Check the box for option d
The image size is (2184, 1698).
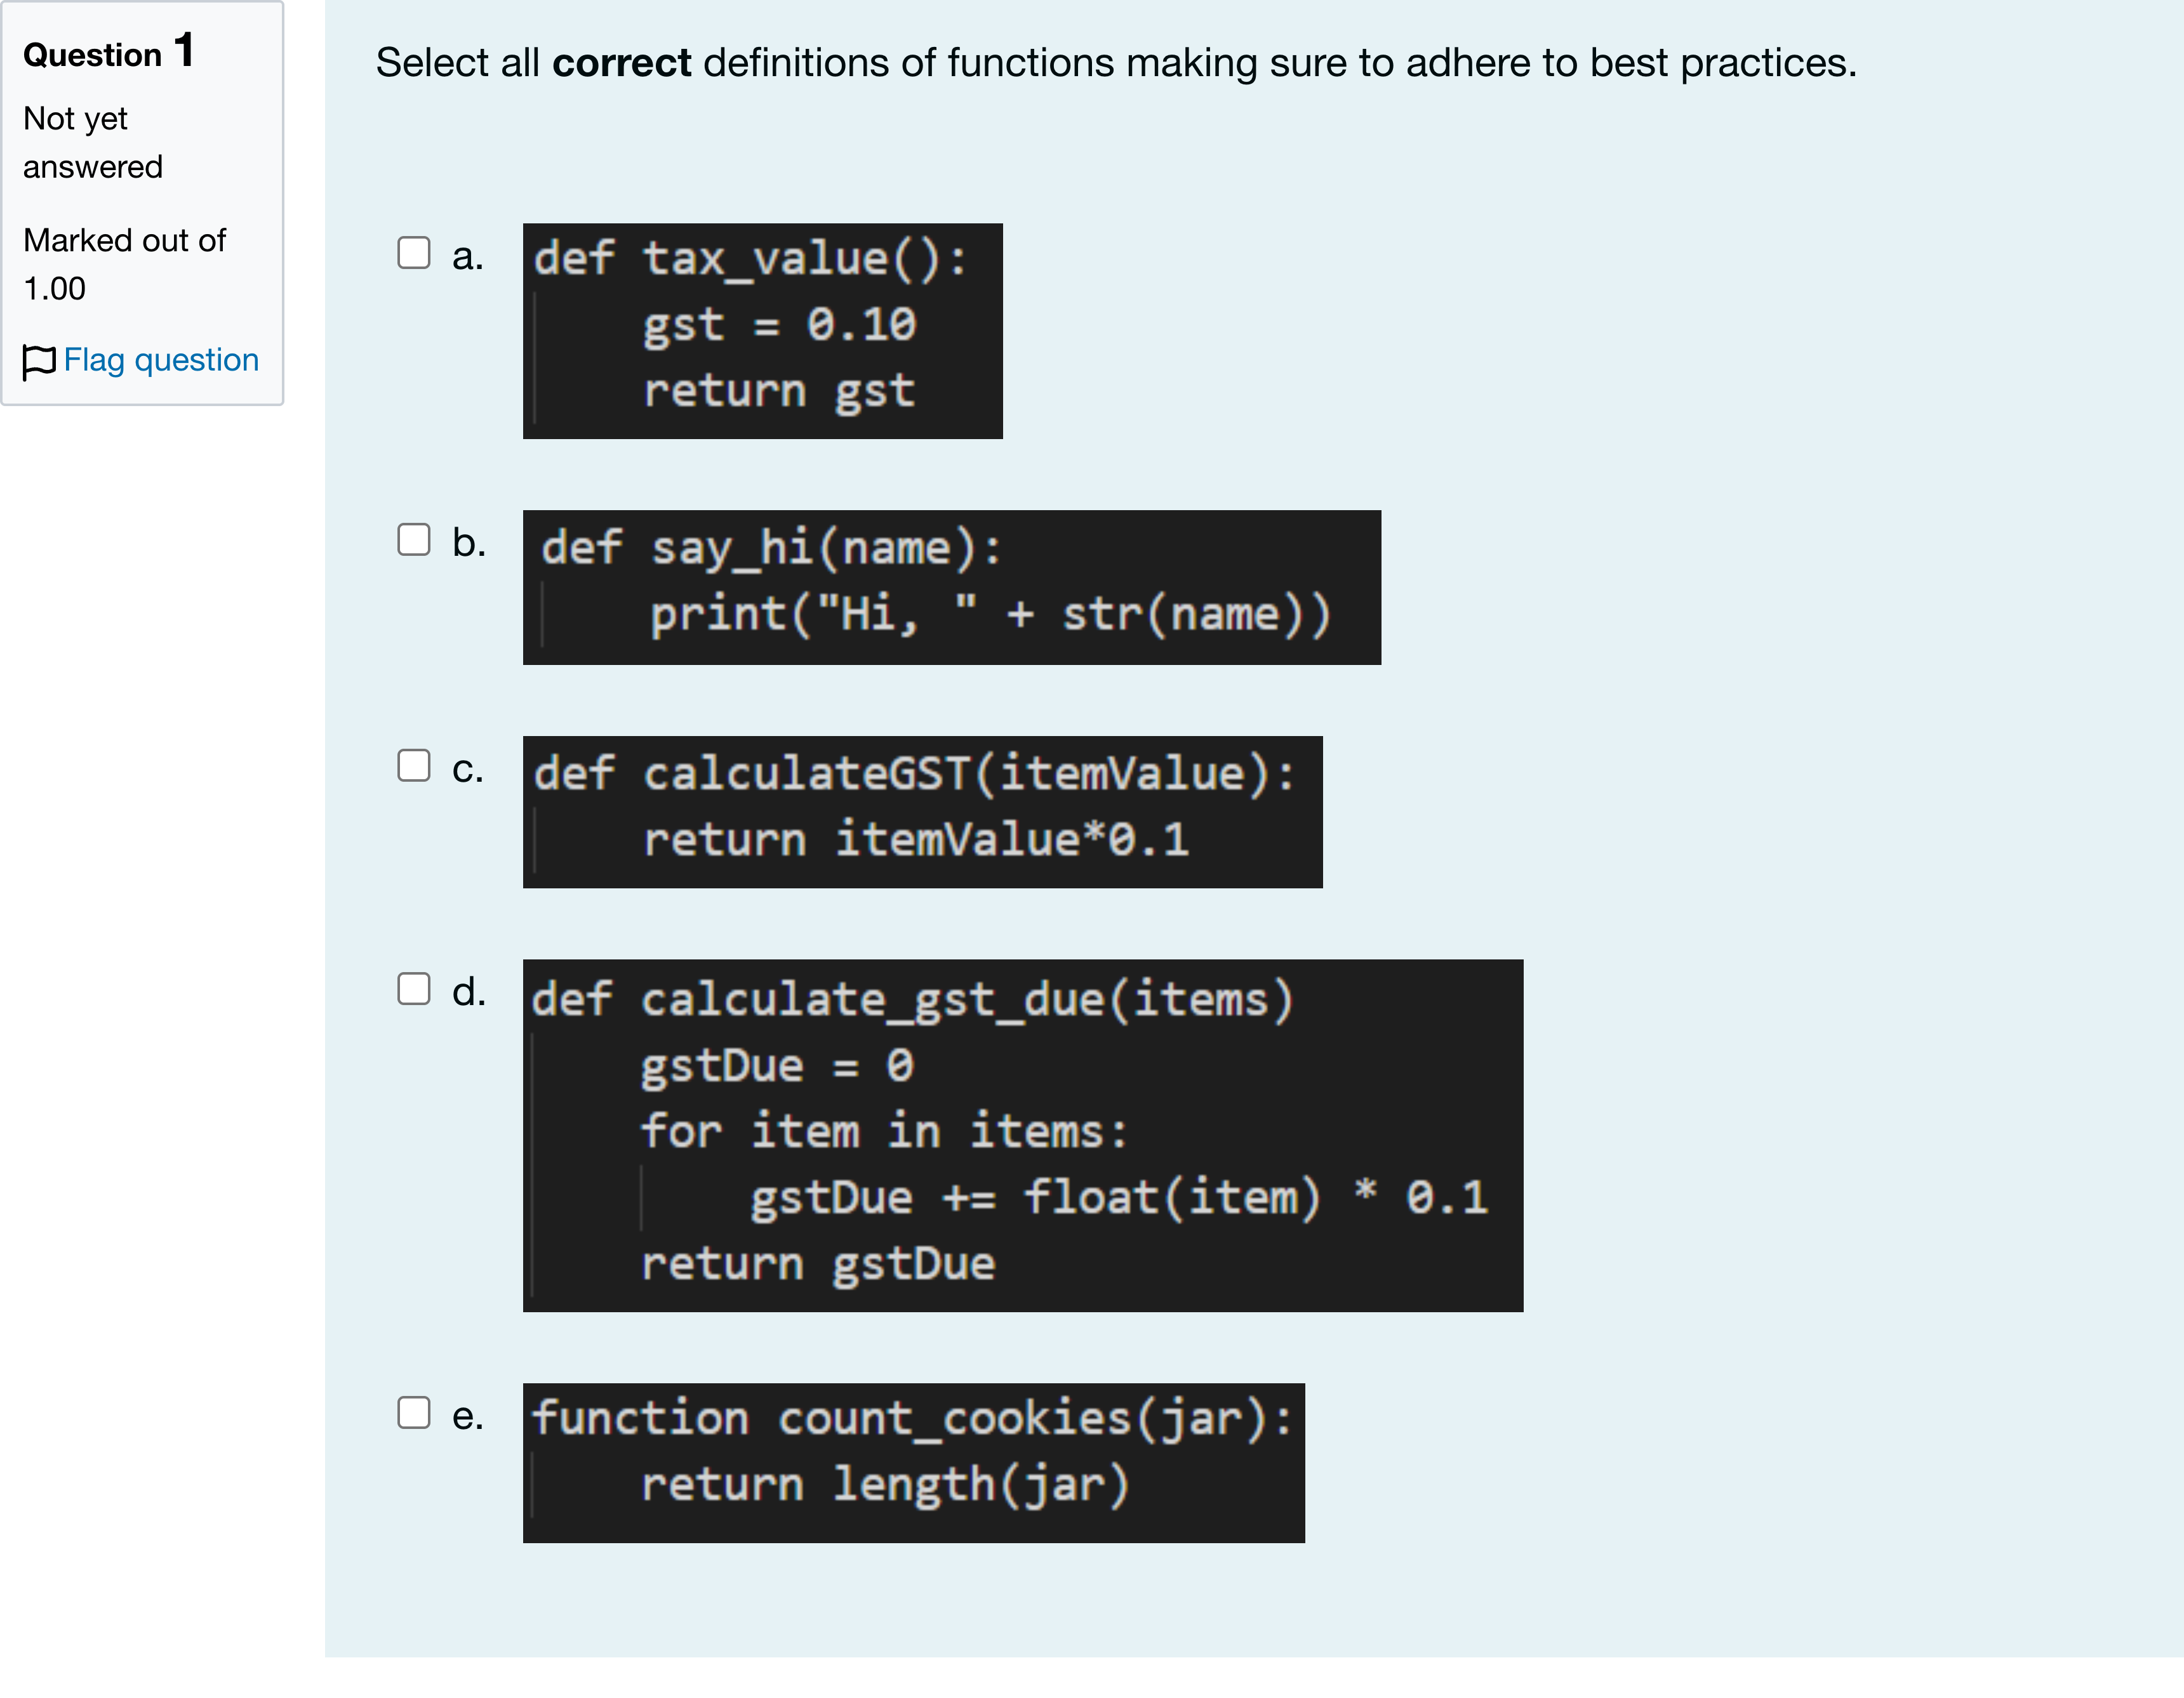(x=414, y=989)
